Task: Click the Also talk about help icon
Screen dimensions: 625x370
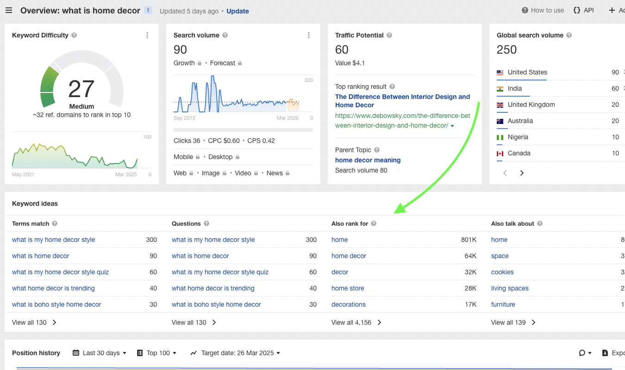Action: coord(540,223)
